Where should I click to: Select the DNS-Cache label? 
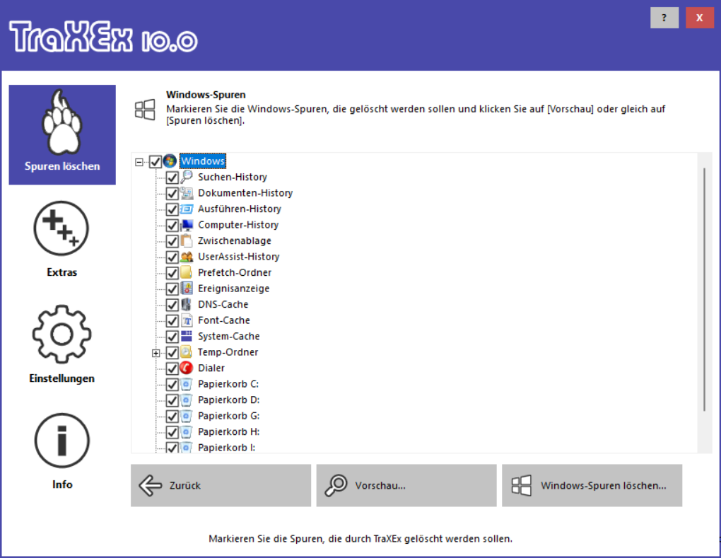(x=223, y=304)
